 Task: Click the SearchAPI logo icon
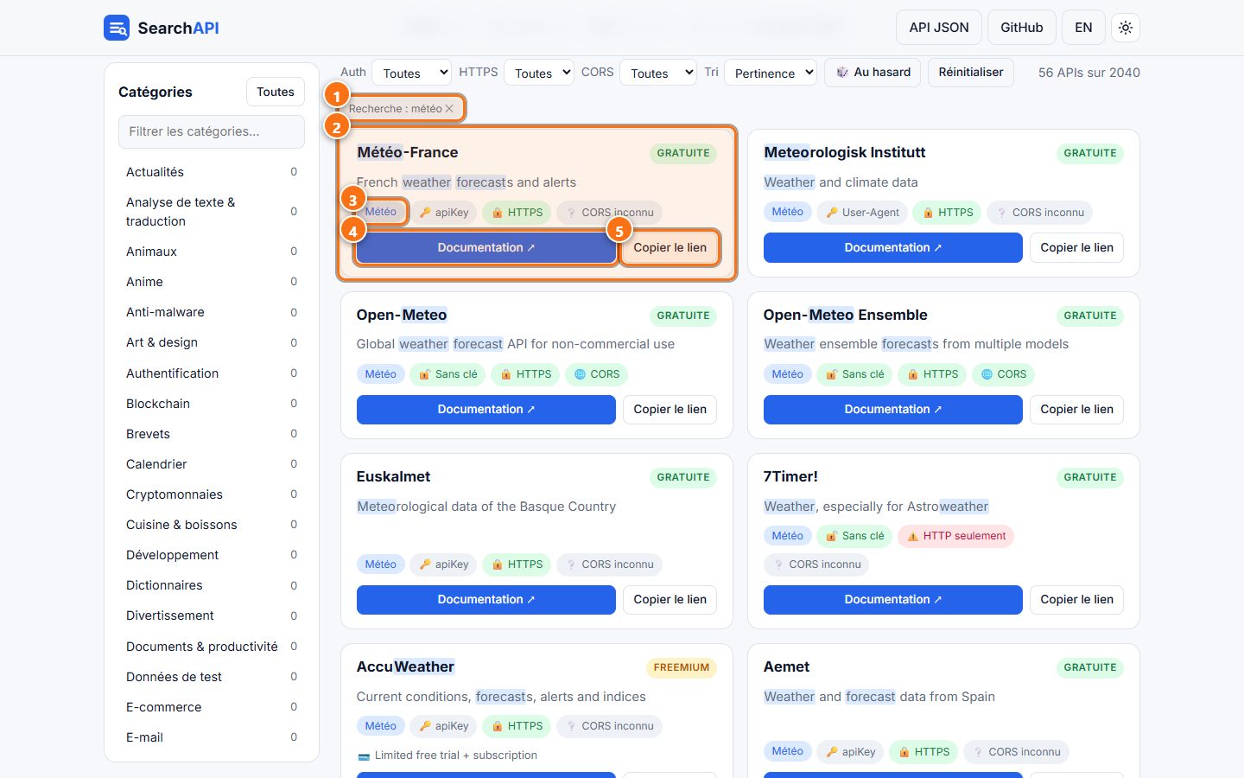(x=117, y=28)
